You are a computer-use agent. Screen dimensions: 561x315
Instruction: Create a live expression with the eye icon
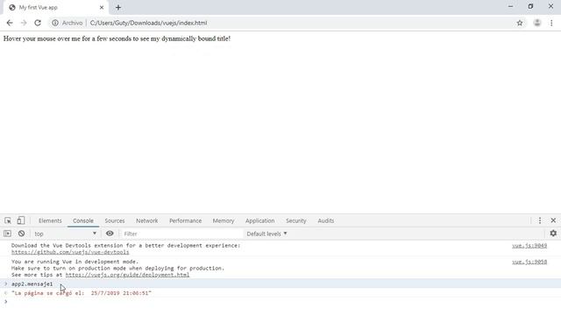click(x=110, y=234)
